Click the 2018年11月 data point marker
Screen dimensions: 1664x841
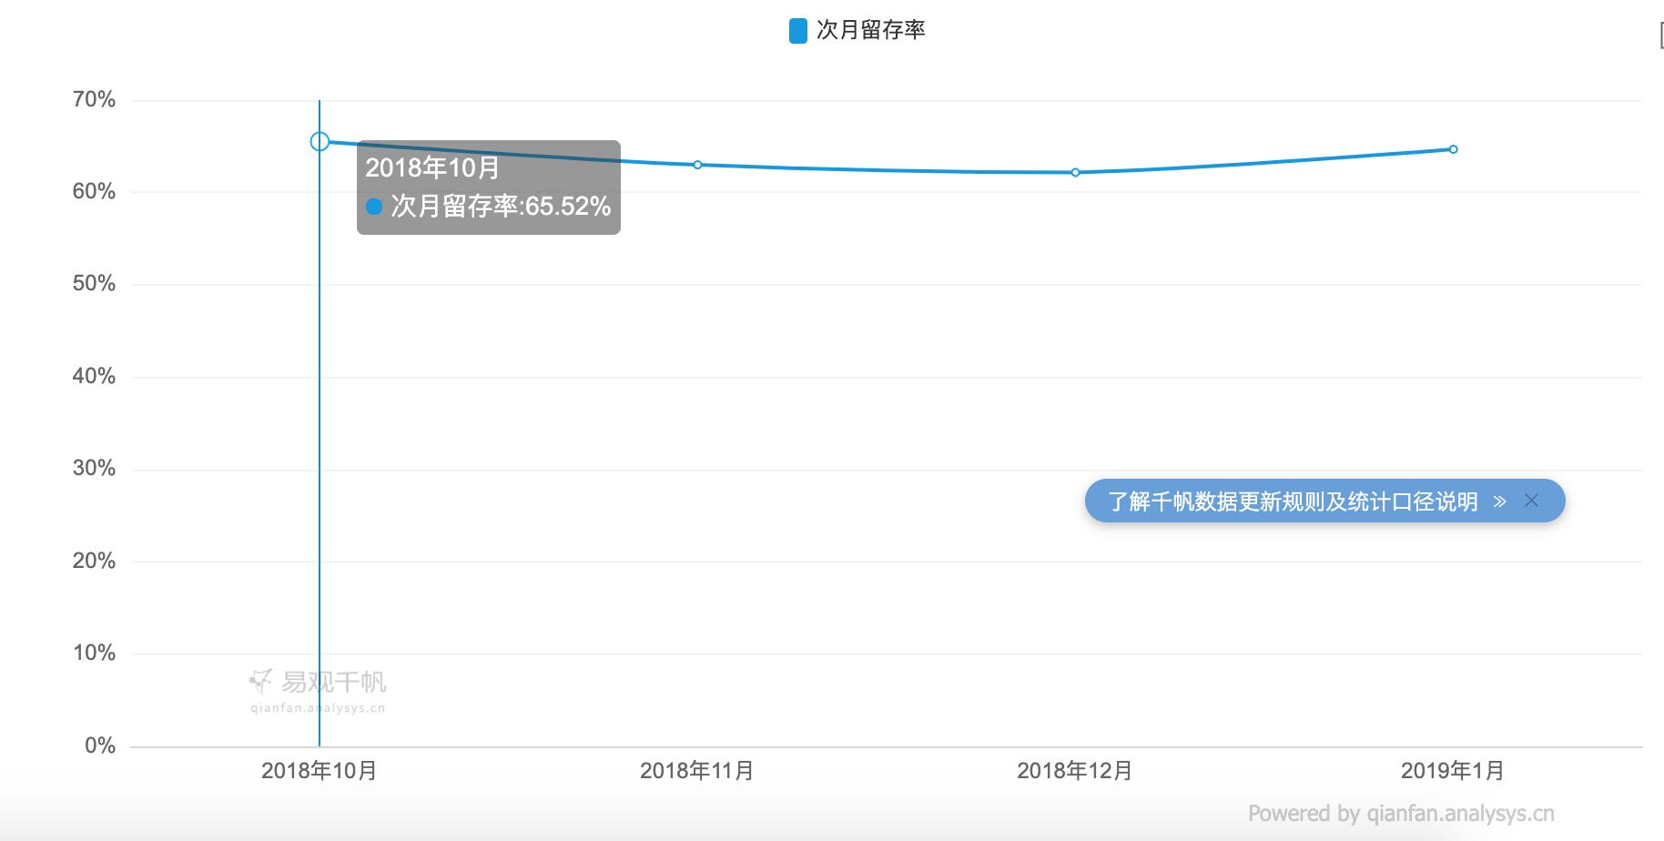(x=698, y=164)
